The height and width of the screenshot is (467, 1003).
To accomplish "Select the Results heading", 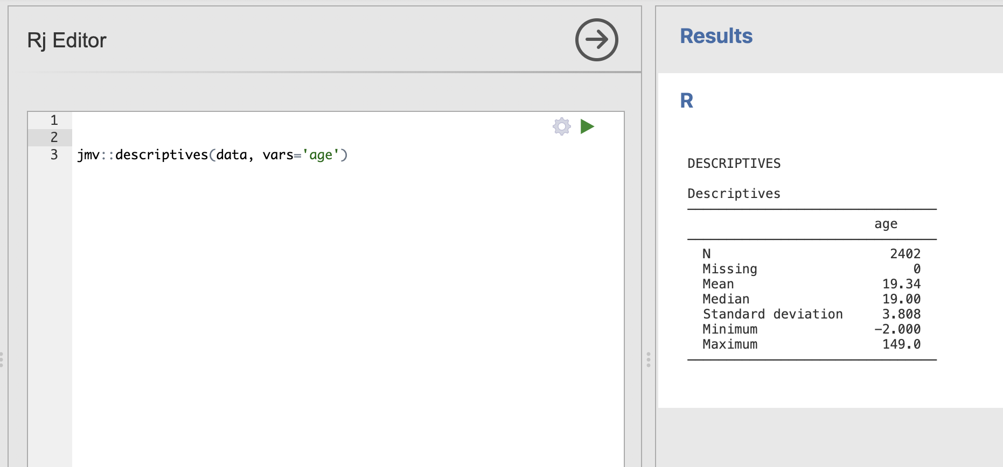I will [x=716, y=36].
